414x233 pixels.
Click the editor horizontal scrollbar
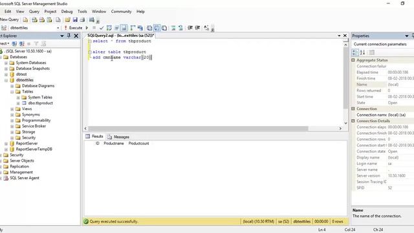point(198,128)
